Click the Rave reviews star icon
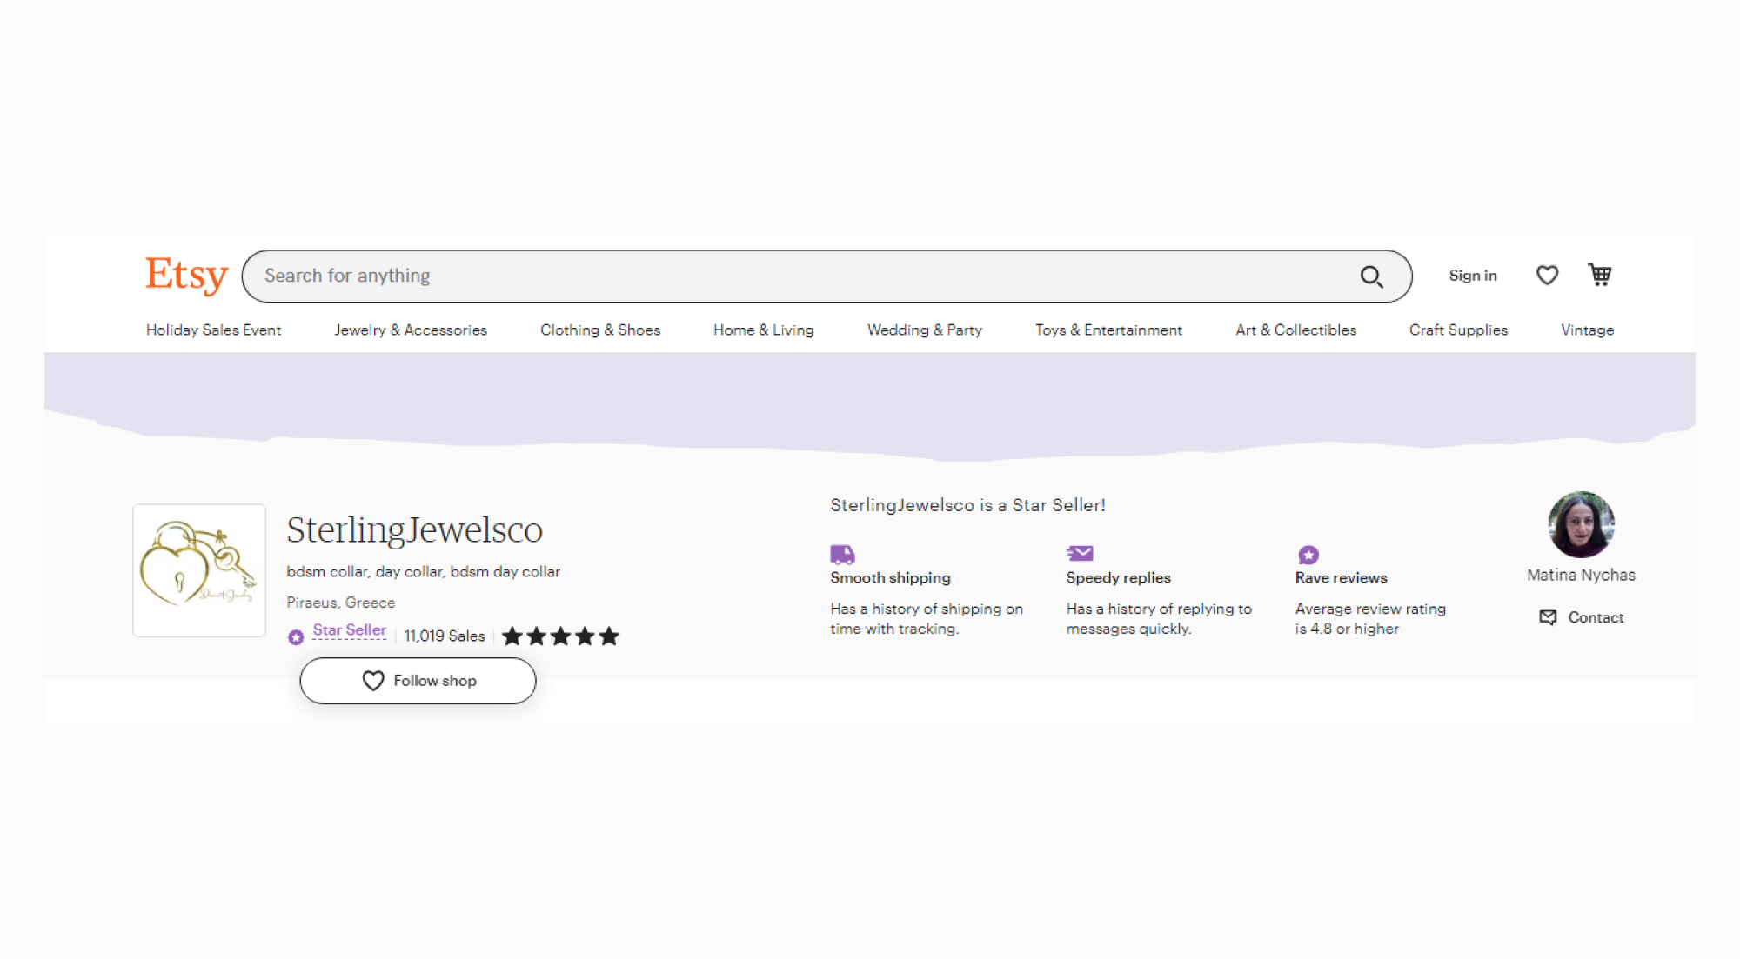This screenshot has width=1740, height=959. [x=1308, y=555]
